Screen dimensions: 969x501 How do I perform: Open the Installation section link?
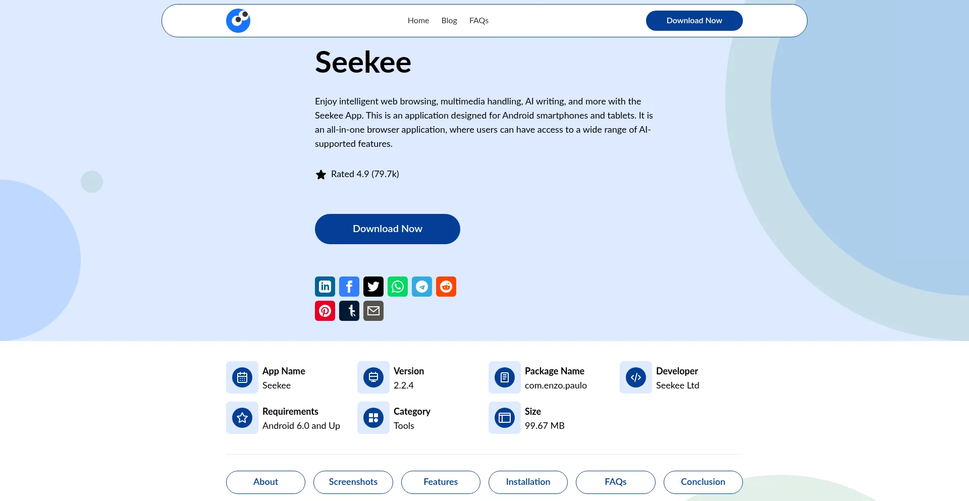coord(528,482)
